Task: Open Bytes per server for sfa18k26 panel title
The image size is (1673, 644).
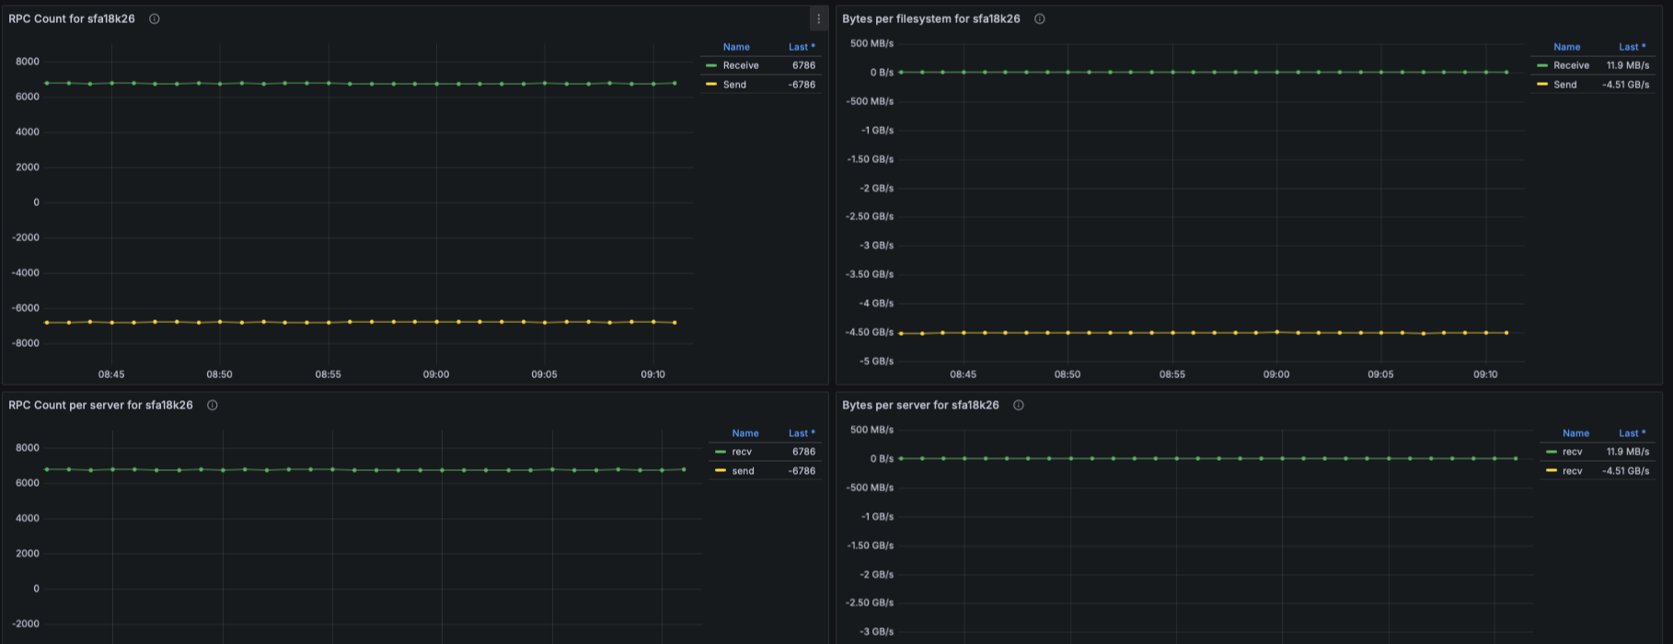Action: (920, 405)
